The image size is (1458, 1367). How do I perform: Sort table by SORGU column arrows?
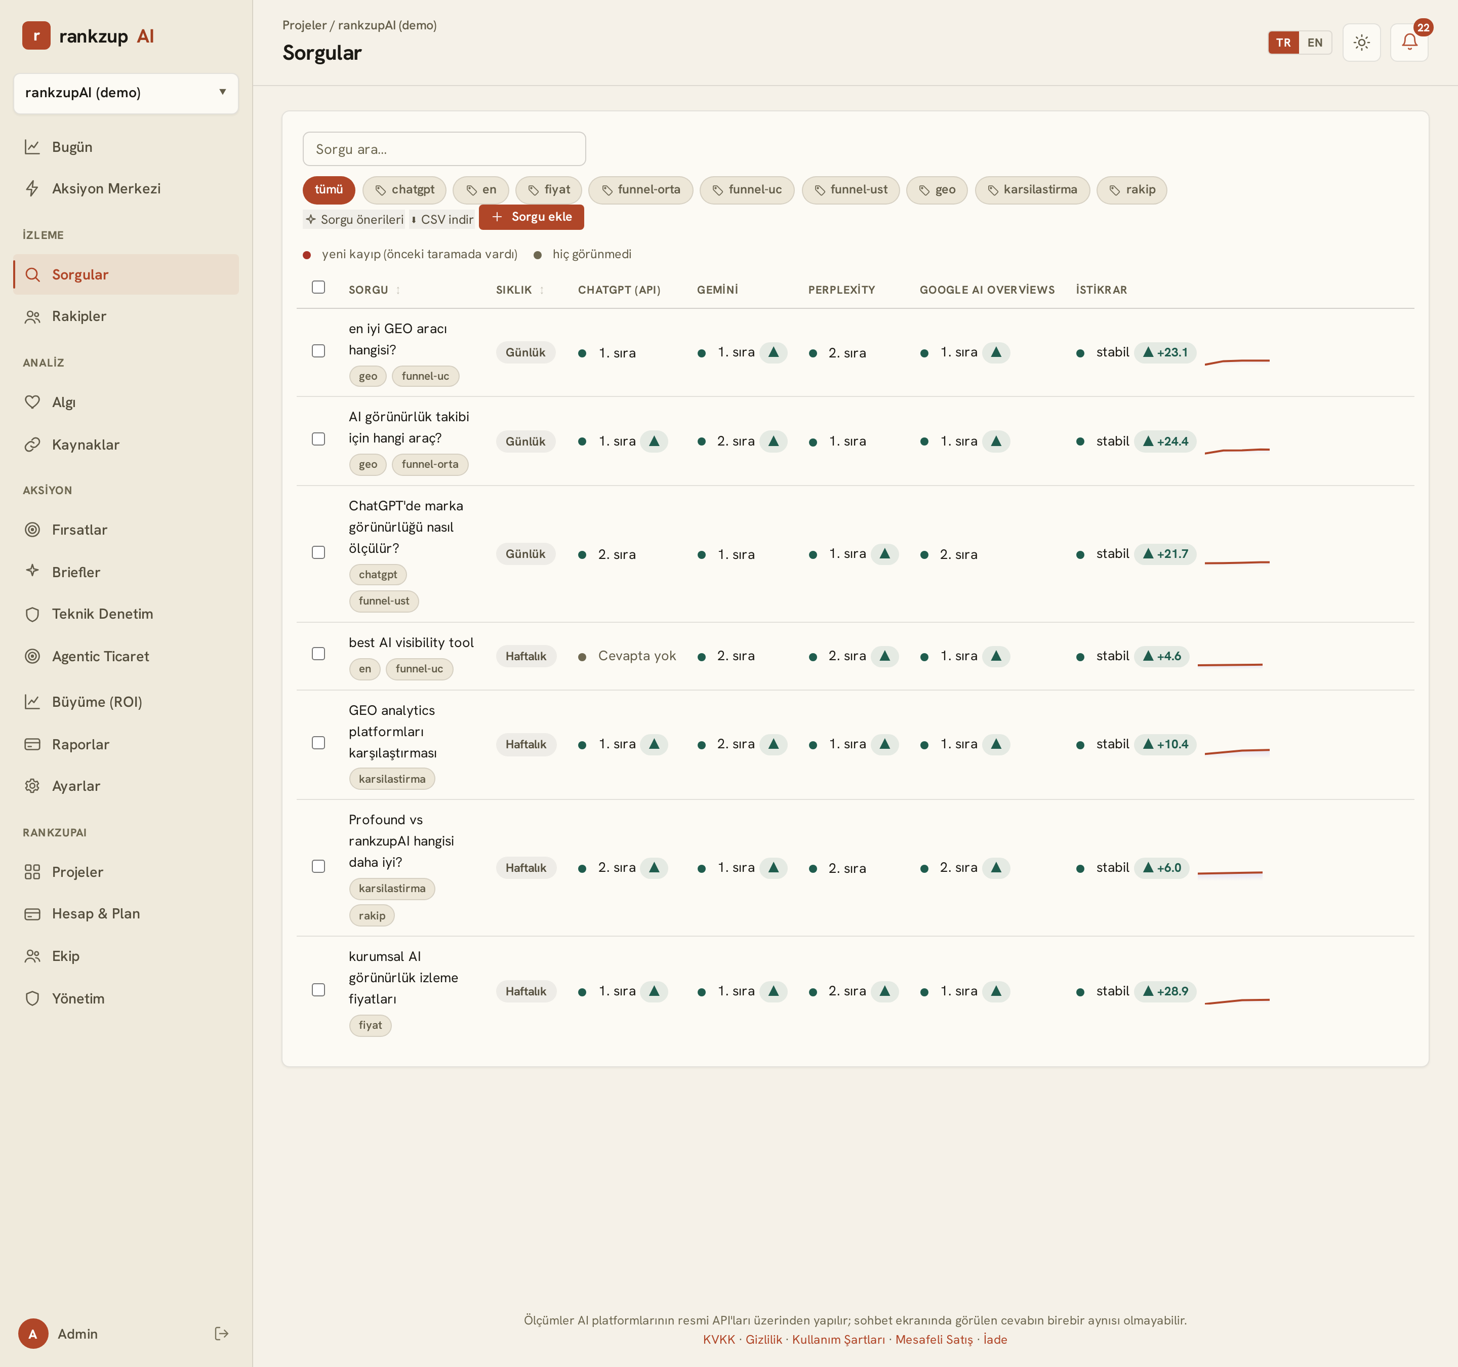pyautogui.click(x=398, y=291)
